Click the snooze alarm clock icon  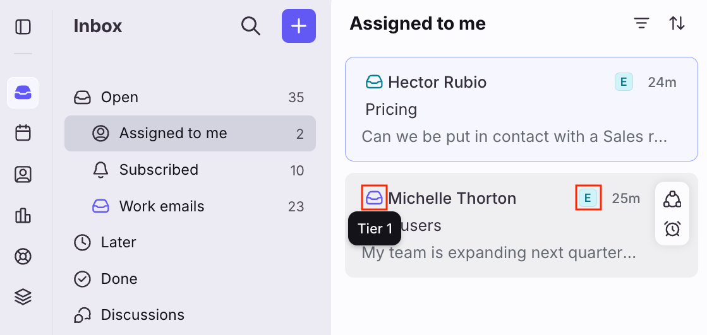coord(672,228)
